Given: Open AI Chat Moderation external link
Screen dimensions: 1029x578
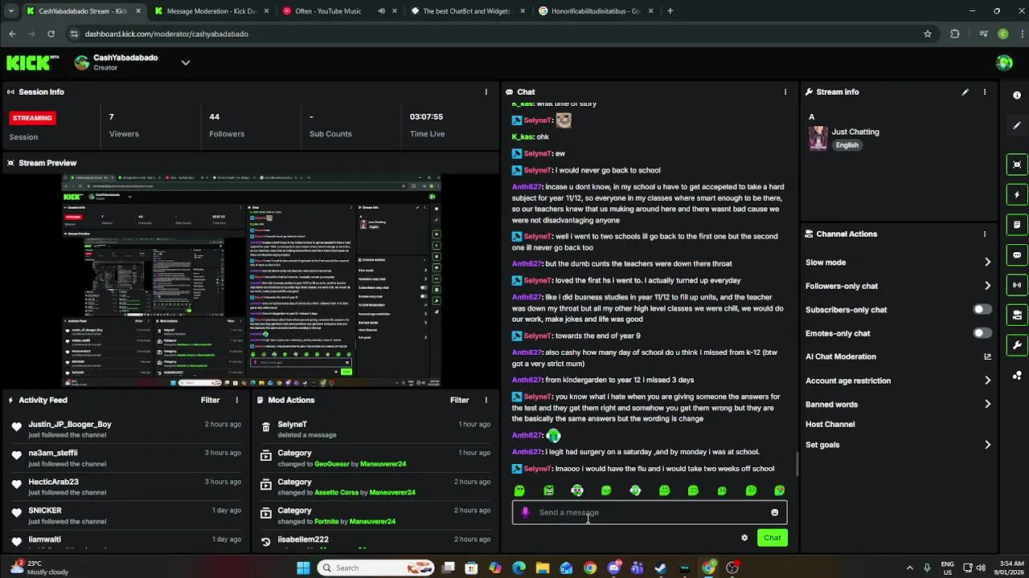Looking at the screenshot, I should tap(987, 356).
